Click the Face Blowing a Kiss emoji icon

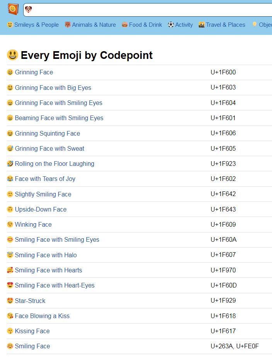pyautogui.click(x=10, y=316)
